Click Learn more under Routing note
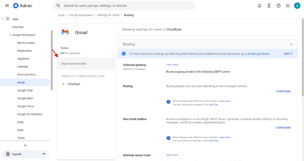 [x=225, y=101]
